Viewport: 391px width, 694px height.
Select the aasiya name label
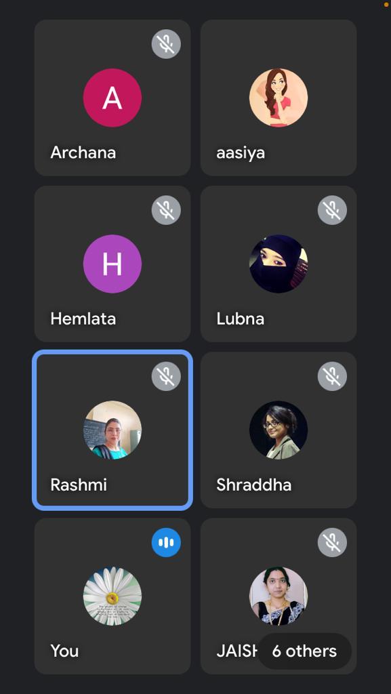241,153
